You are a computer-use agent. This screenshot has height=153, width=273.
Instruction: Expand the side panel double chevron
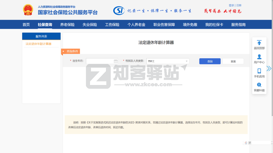pos(269,68)
